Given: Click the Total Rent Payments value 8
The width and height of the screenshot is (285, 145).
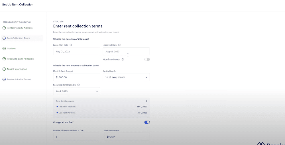Looking at the screenshot, I should (146, 101).
